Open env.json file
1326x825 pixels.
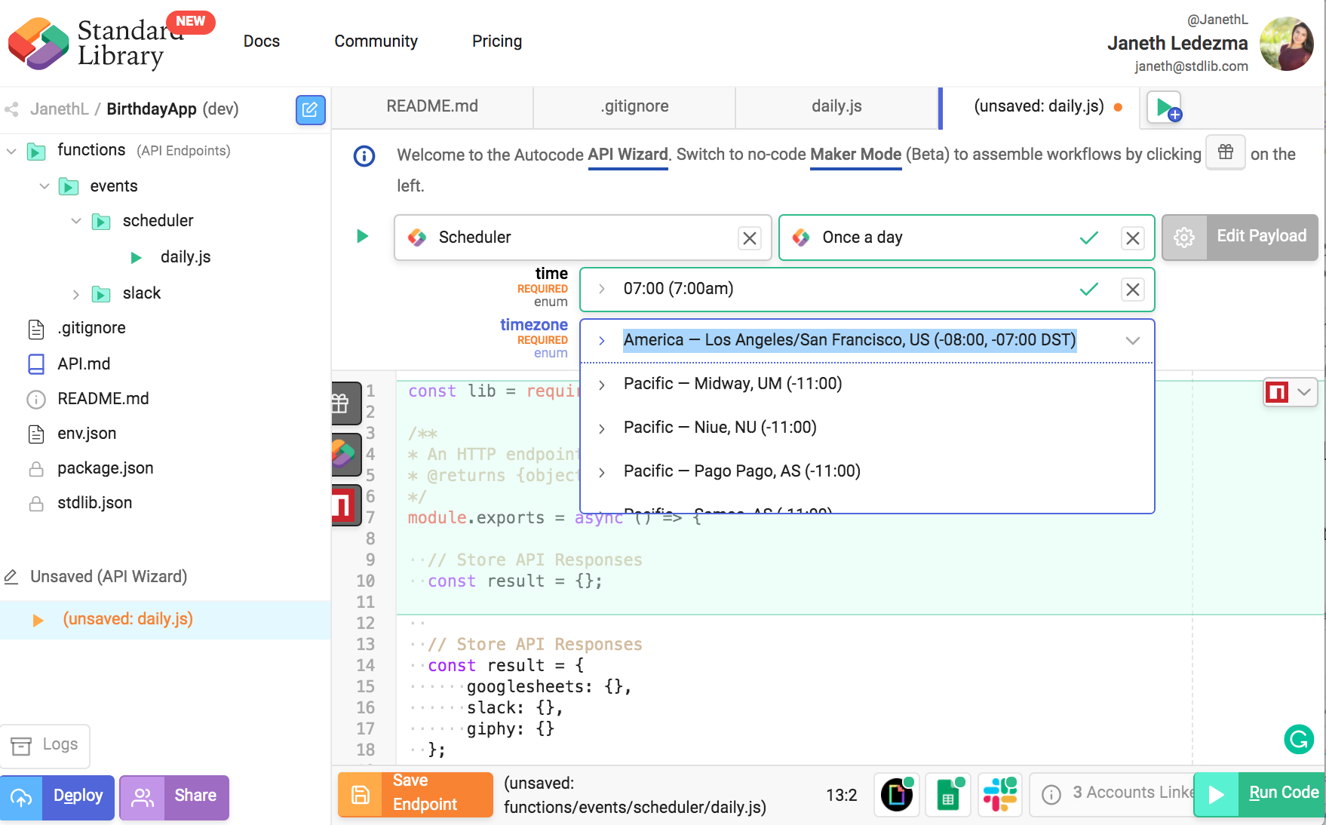pos(87,434)
